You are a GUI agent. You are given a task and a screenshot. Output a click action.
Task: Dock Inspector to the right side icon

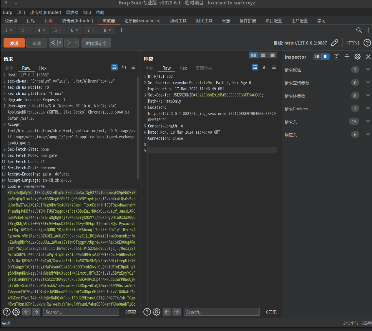click(325, 57)
